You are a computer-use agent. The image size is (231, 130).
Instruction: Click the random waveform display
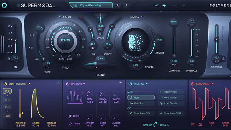click(75, 97)
